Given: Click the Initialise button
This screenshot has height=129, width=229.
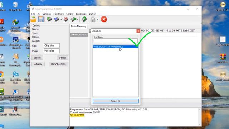Looking at the screenshot, I should point(38,64).
